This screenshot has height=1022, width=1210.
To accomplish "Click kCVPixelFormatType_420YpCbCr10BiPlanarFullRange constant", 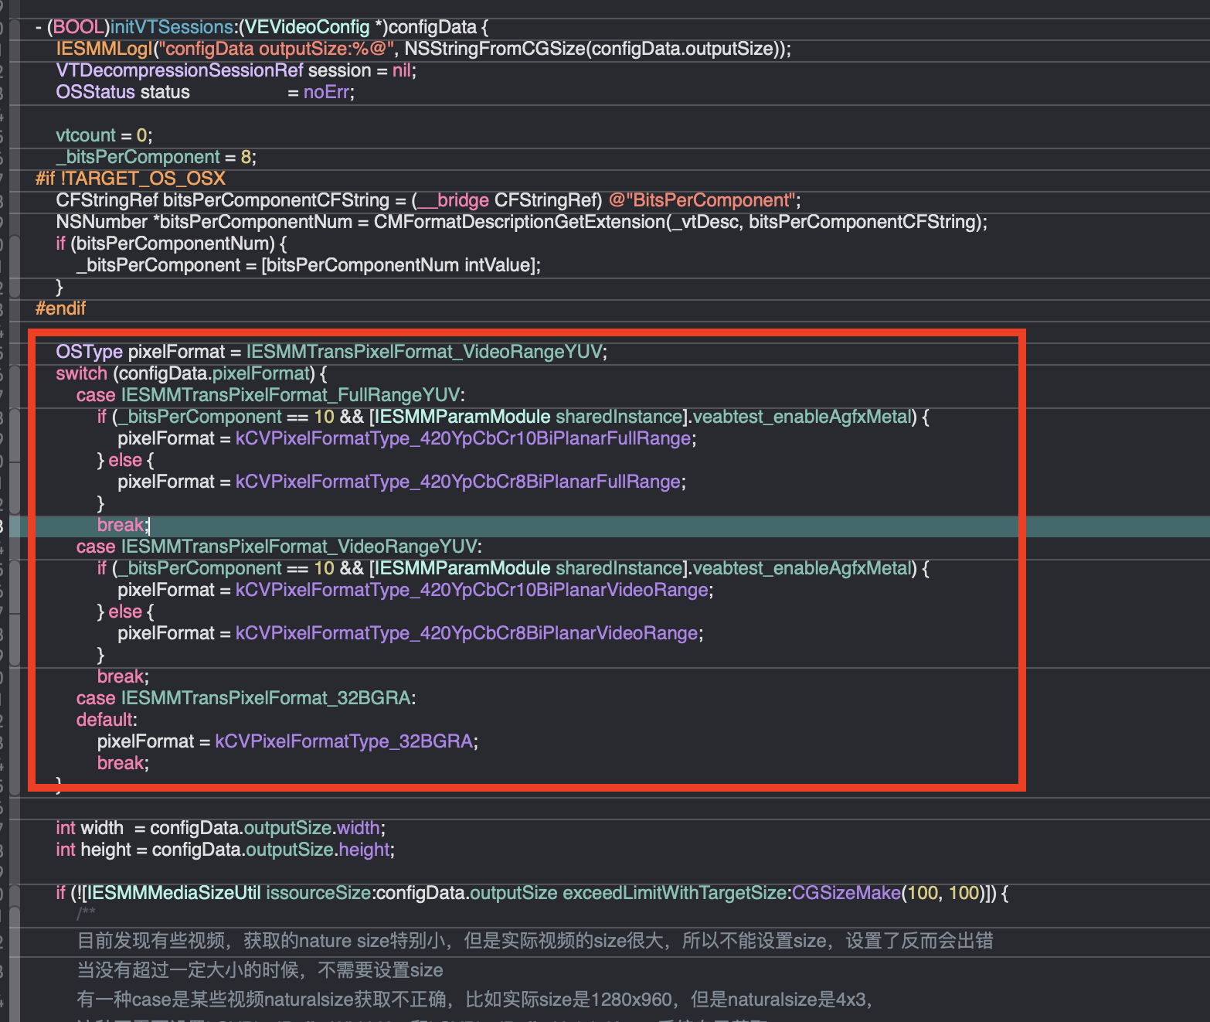I will click(x=463, y=438).
